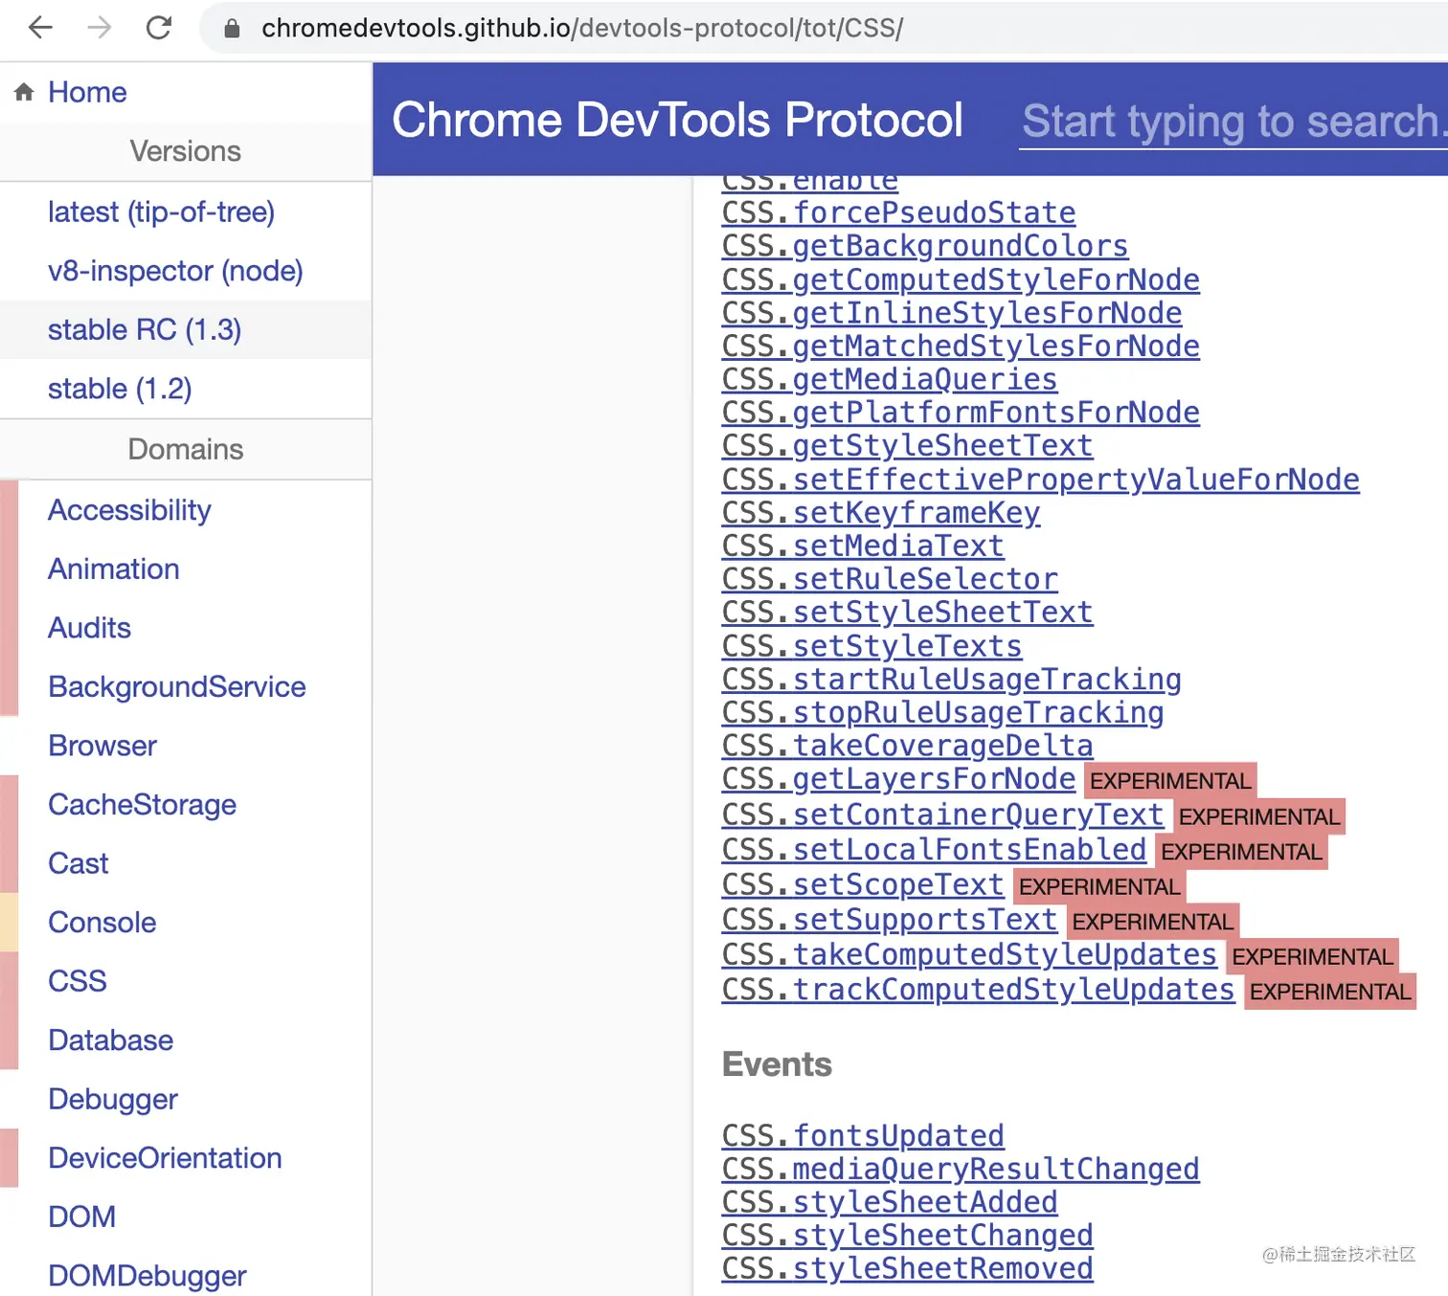The image size is (1448, 1296).
Task: Select v8-inspector (node) version
Action: click(175, 271)
